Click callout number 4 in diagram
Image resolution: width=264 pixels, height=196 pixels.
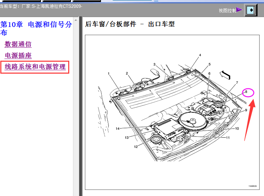[x=200, y=55]
